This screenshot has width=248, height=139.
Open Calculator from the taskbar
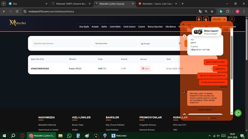[78, 136]
